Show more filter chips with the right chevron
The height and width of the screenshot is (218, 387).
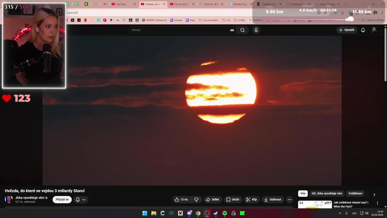tap(374, 195)
